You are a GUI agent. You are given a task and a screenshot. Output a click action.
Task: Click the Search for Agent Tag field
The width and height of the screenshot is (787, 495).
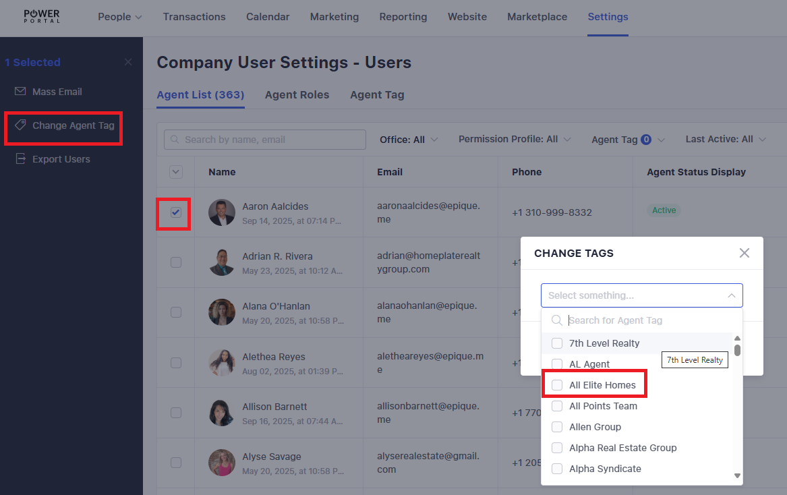tap(647, 320)
